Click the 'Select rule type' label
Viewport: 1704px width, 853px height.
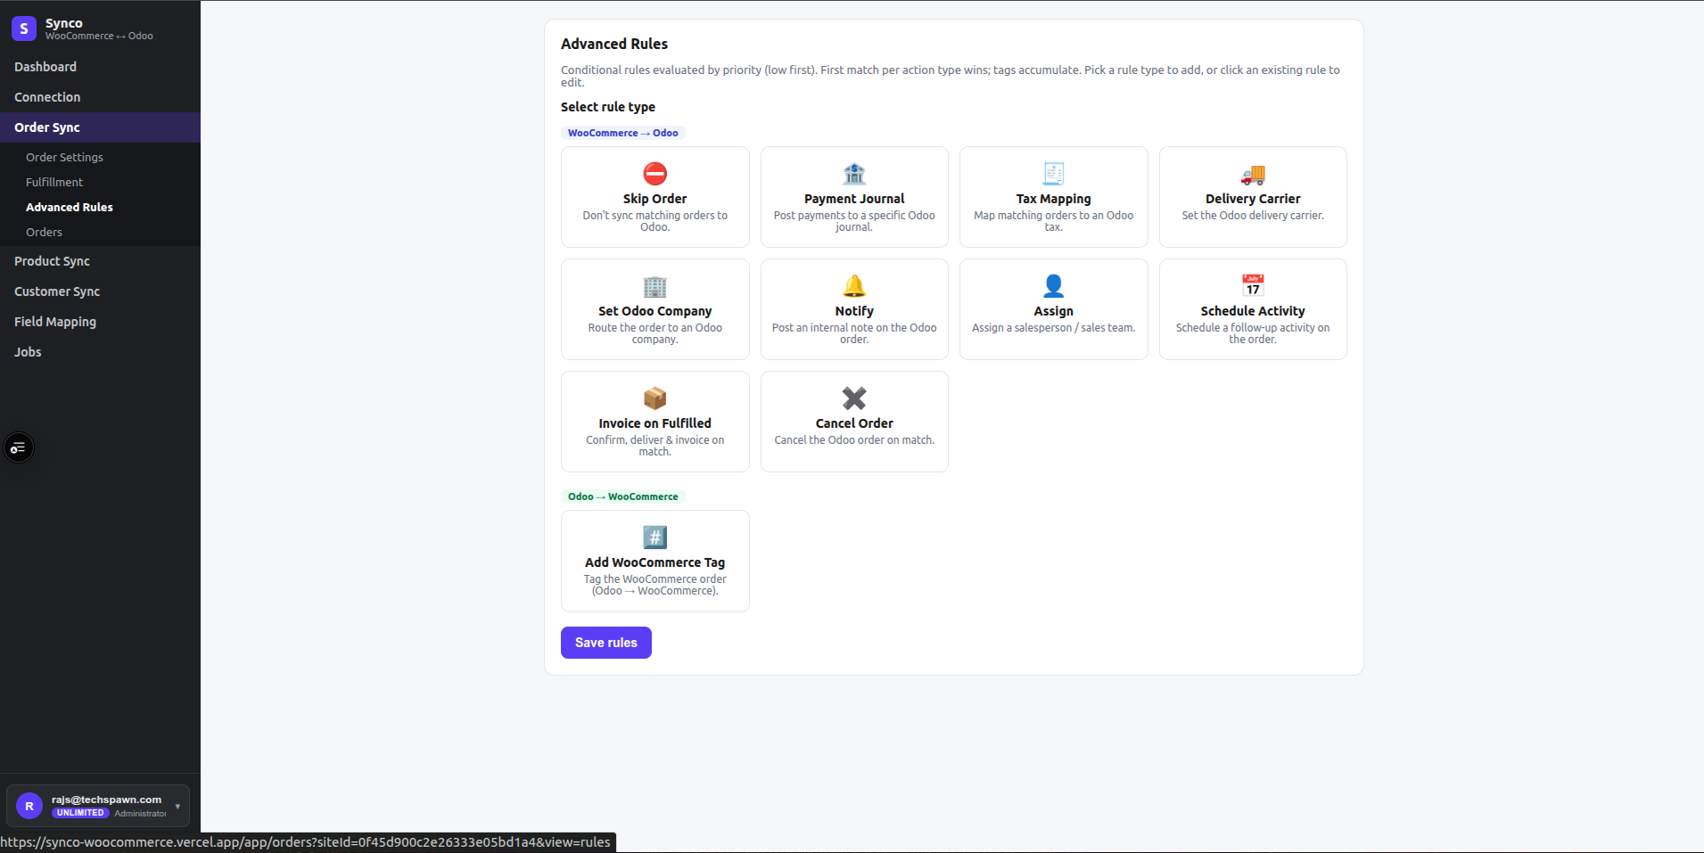tap(608, 107)
